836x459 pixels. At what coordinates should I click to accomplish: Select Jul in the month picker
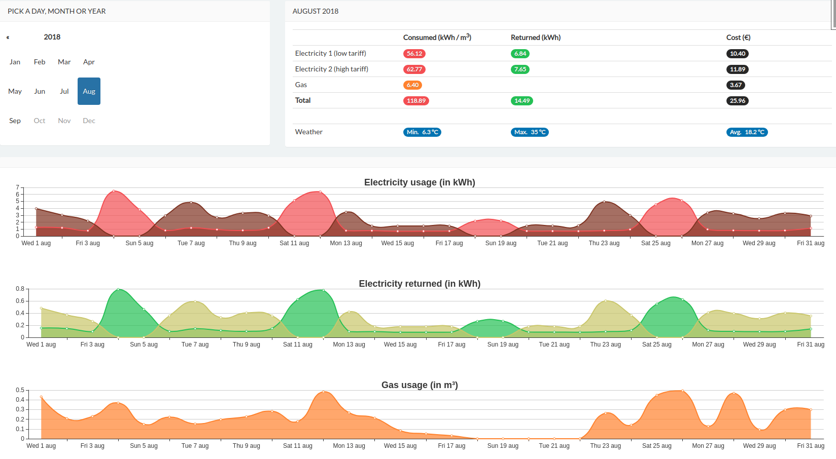64,91
